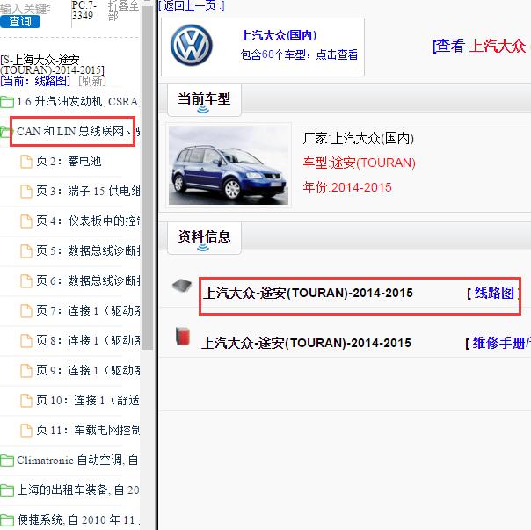Click document icon beside 页 7
Image resolution: width=531 pixels, height=530 pixels.
(x=26, y=311)
